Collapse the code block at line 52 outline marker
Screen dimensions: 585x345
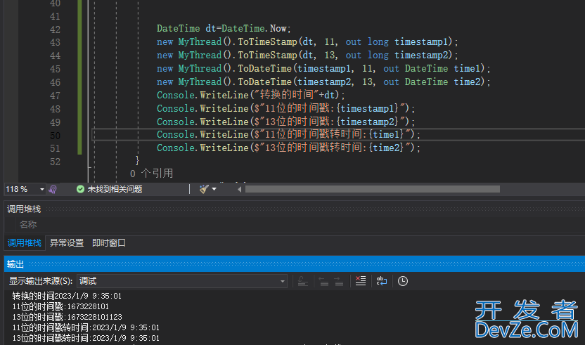89,169
